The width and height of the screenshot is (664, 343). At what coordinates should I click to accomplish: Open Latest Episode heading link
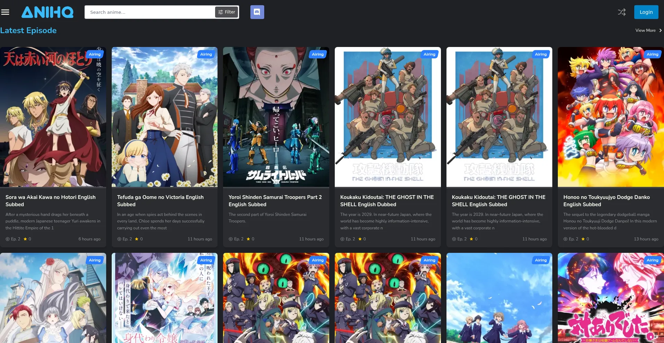click(28, 30)
